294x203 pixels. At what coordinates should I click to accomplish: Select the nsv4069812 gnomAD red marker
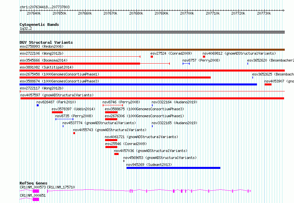tap(204, 57)
